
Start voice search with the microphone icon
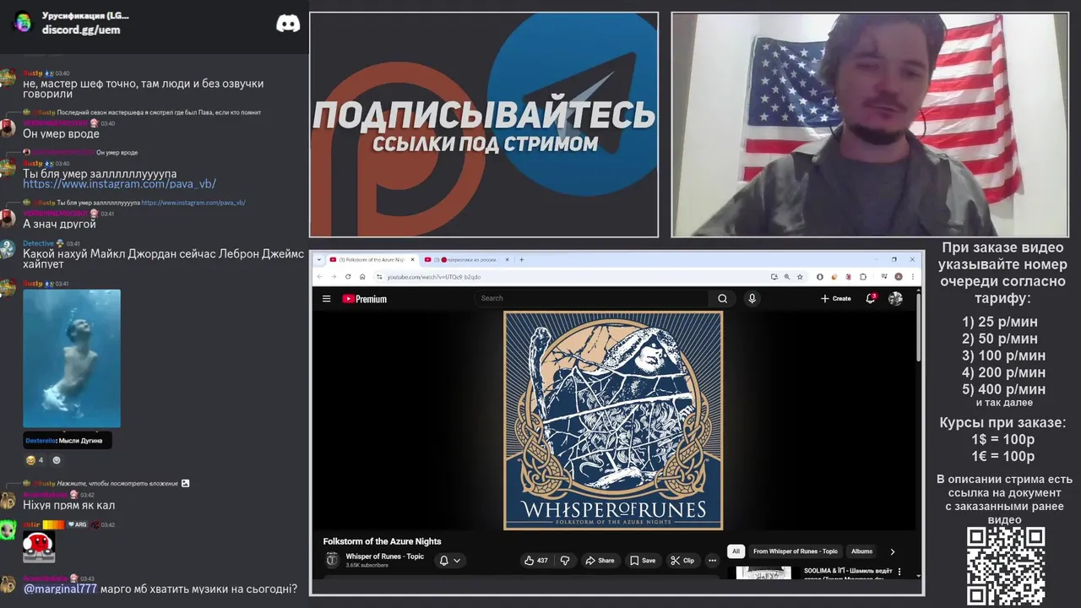pos(752,298)
